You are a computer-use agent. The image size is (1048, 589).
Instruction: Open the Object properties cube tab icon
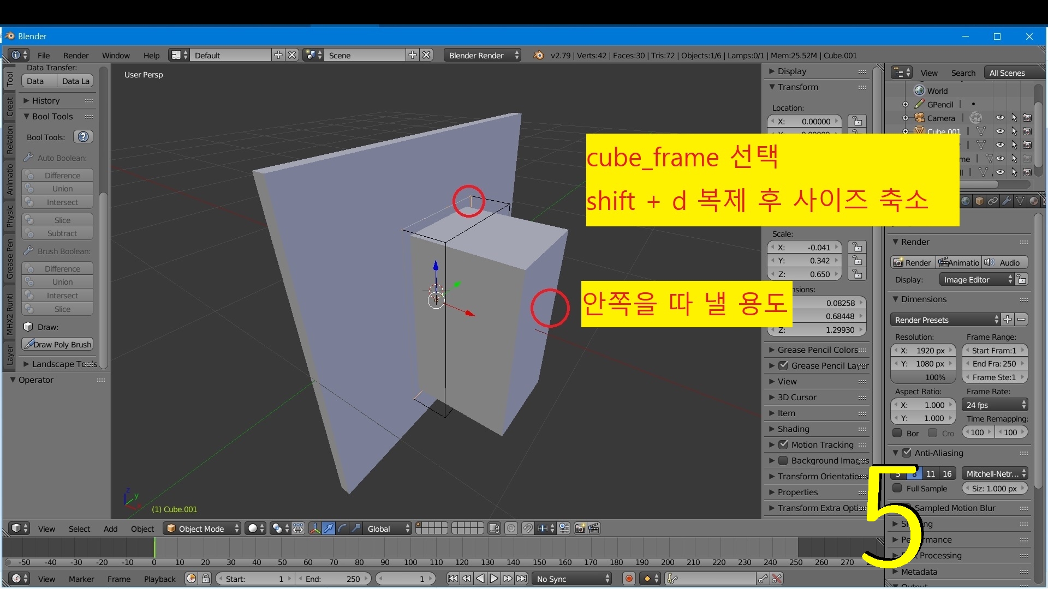(980, 201)
